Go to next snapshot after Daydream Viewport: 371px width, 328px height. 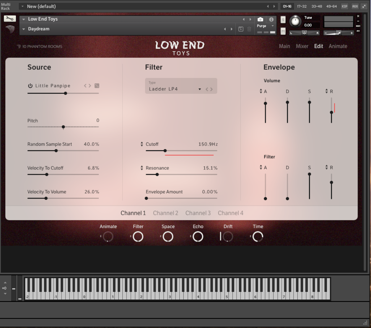(232, 29)
